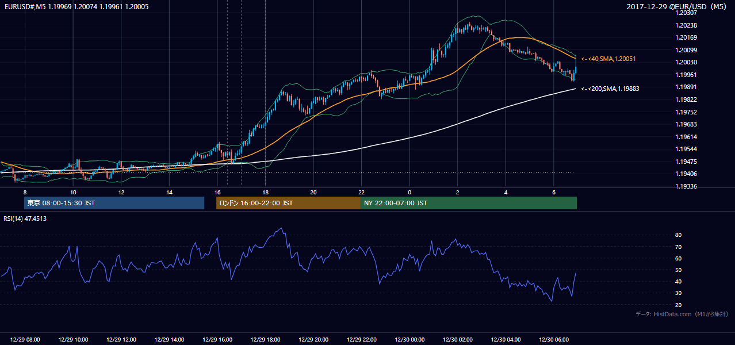The height and width of the screenshot is (345, 735).
Task: Click price axis value 1.19614
Action: (x=686, y=137)
